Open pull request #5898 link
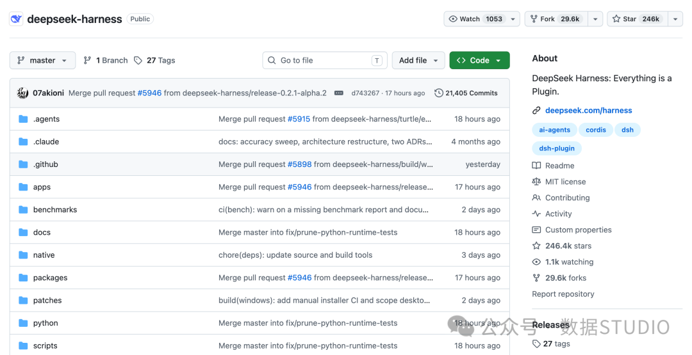Image resolution: width=692 pixels, height=355 pixels. 299,164
